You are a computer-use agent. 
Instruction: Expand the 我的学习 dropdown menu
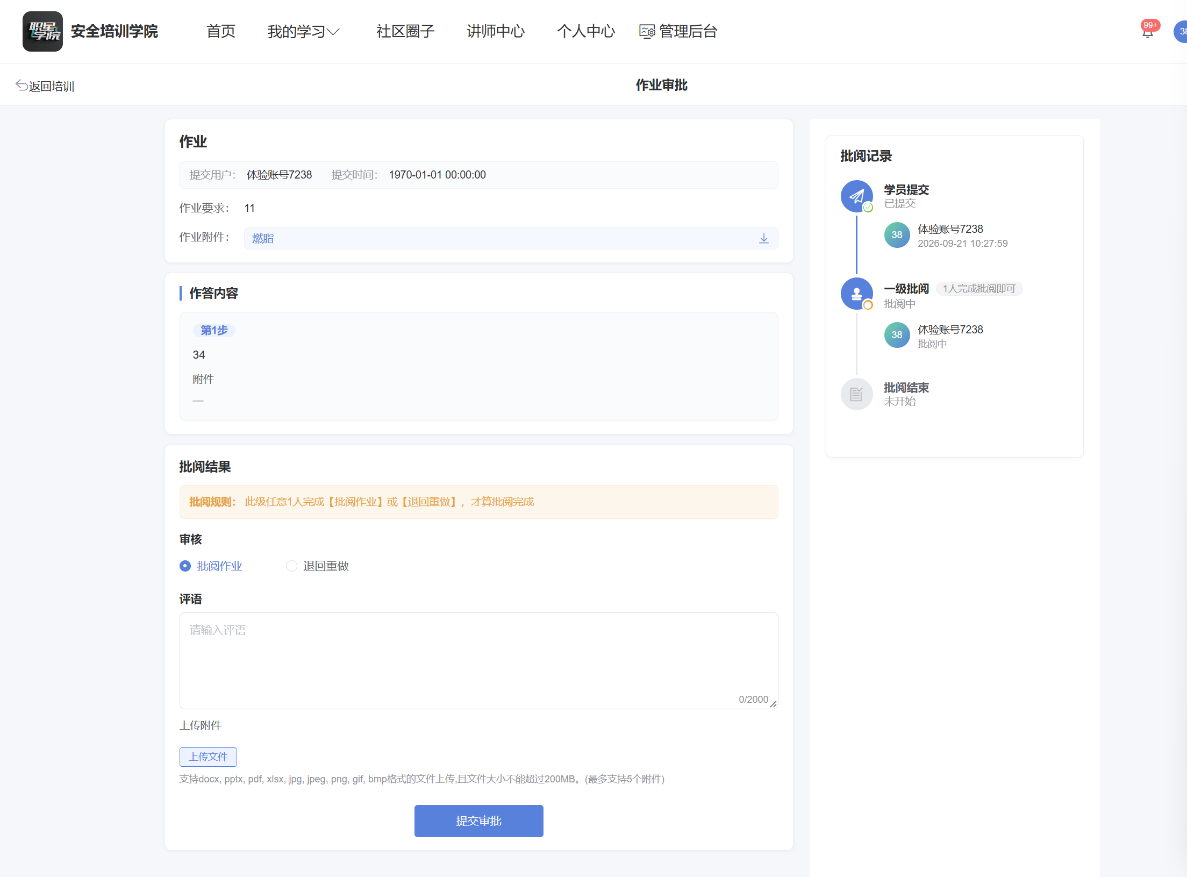tap(303, 32)
